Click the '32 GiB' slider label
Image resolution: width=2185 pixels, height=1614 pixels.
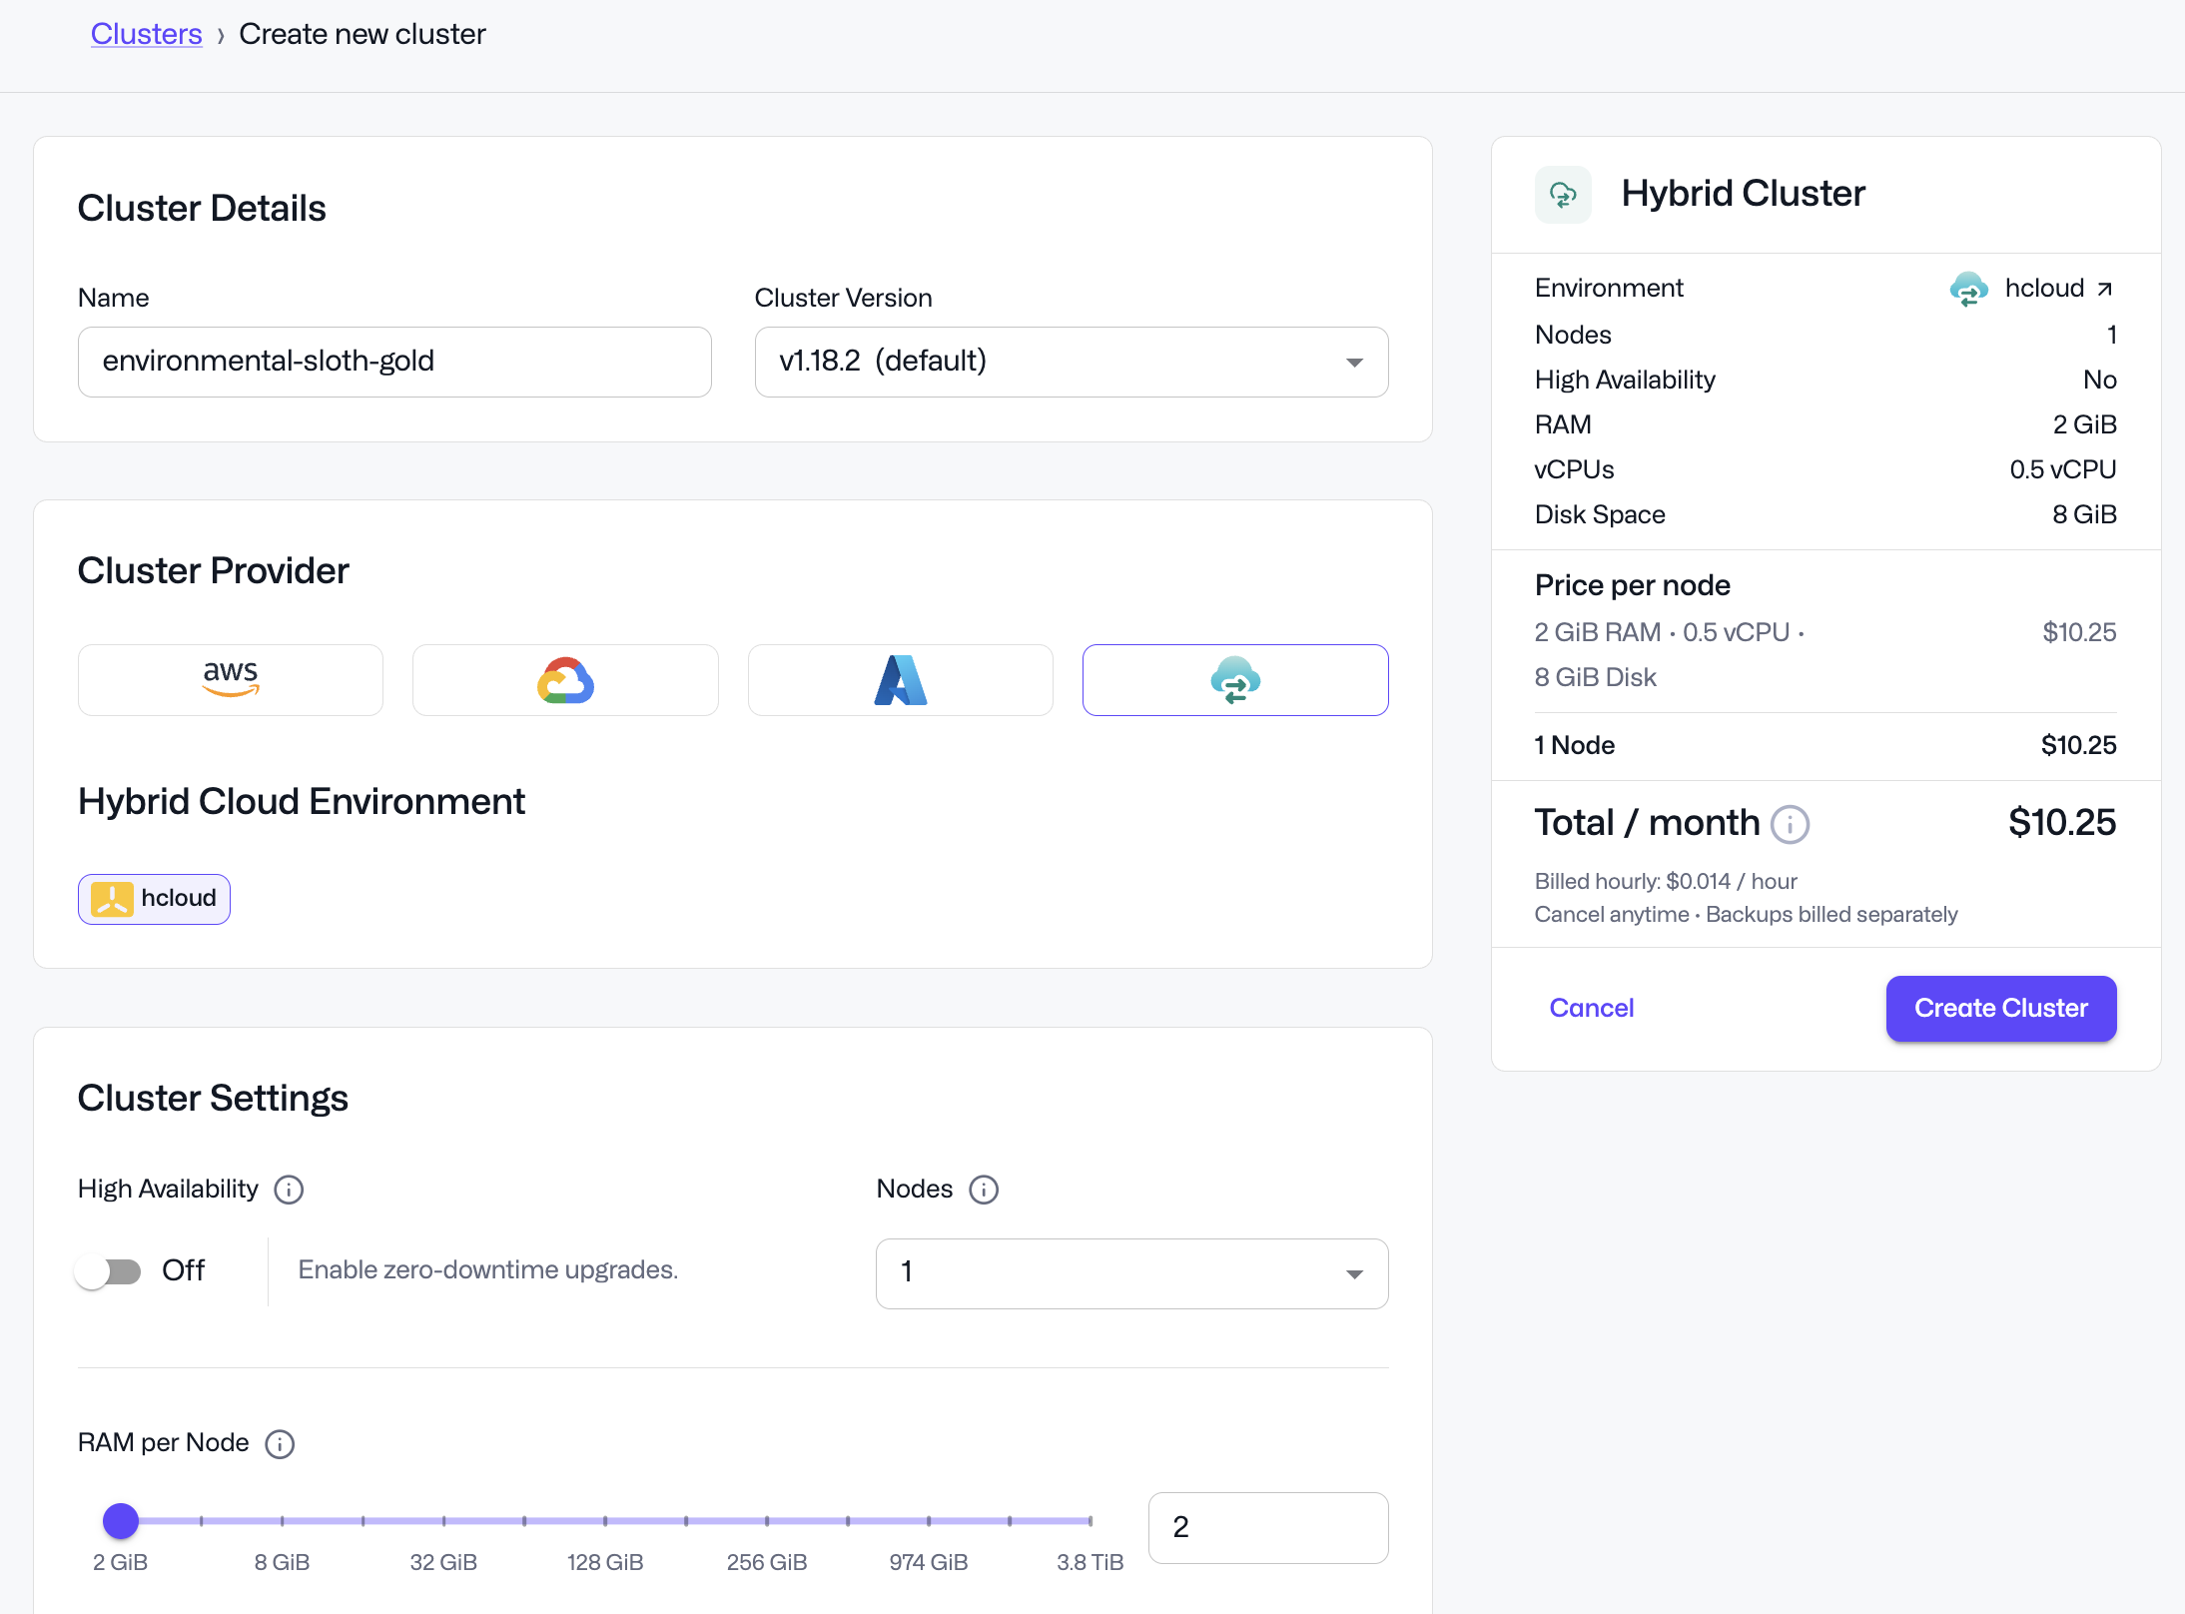(443, 1563)
